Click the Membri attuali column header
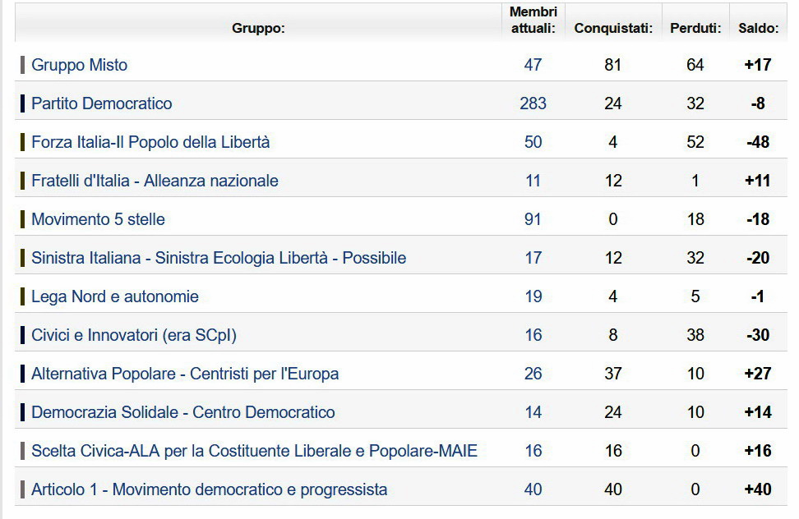Screen dimensions: 799x519 [x=533, y=20]
